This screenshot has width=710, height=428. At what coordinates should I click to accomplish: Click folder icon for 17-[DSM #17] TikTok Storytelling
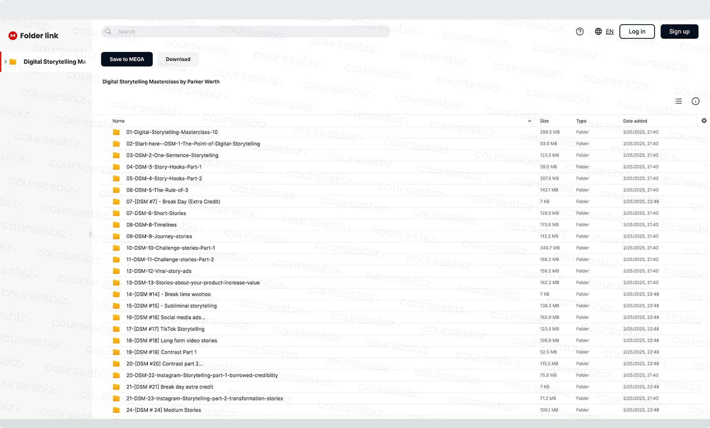click(116, 329)
